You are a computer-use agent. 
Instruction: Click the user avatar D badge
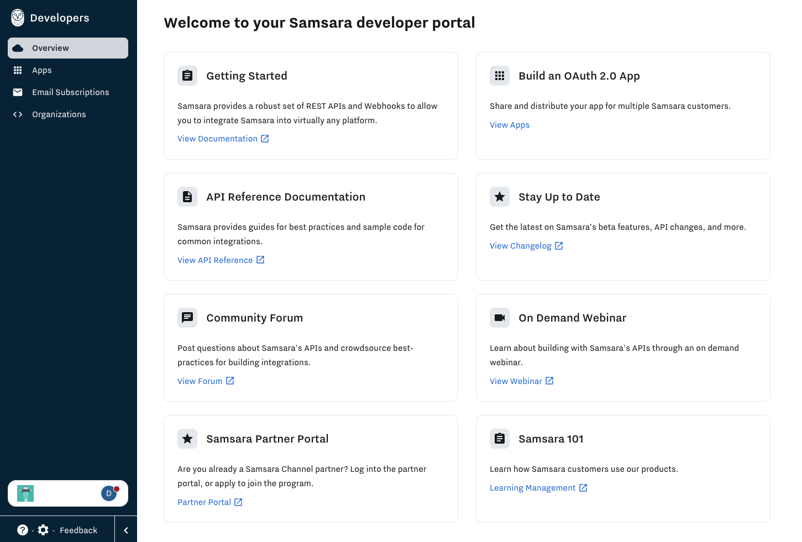click(x=109, y=493)
